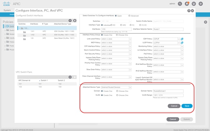Add a VPC switch pair with plus icon

pyautogui.click(x=70, y=77)
